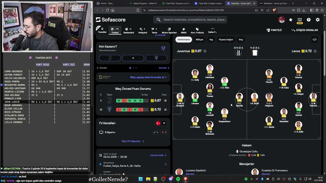
Task: Open the help question mark icon
Action: pos(309,20)
